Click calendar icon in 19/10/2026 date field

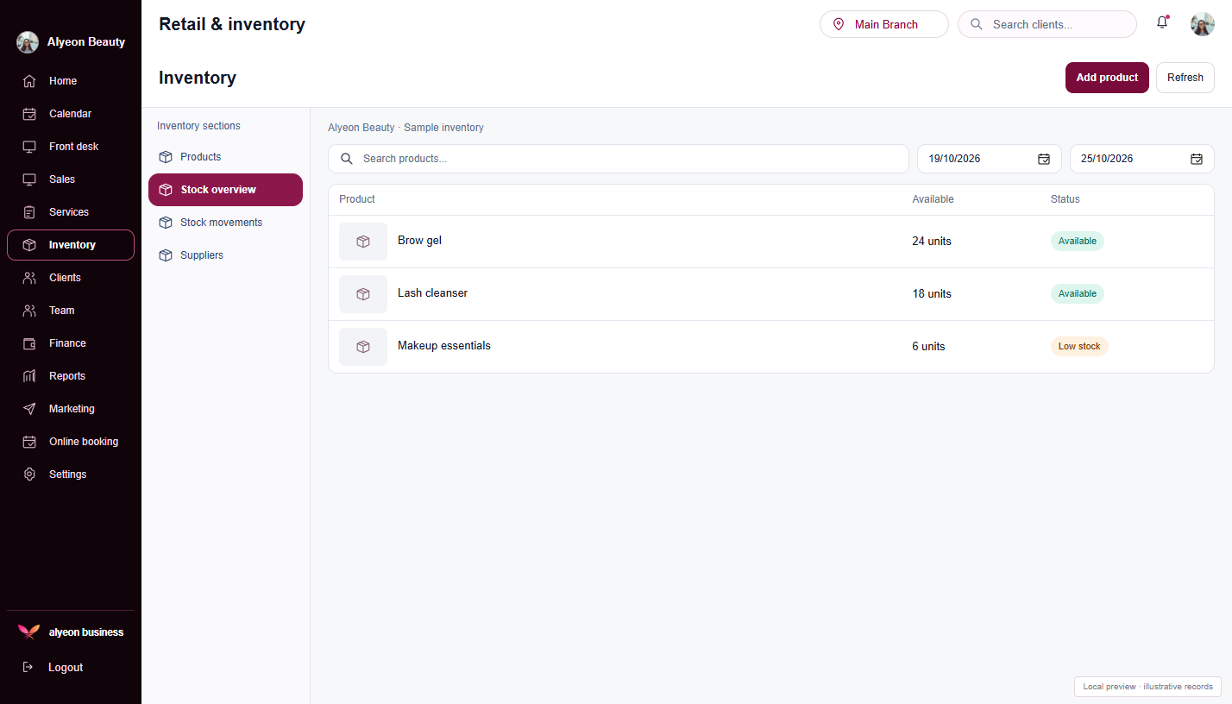(1044, 159)
